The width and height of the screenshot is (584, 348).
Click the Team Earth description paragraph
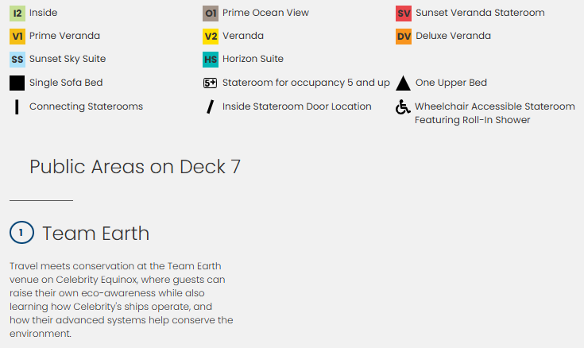coord(121,300)
